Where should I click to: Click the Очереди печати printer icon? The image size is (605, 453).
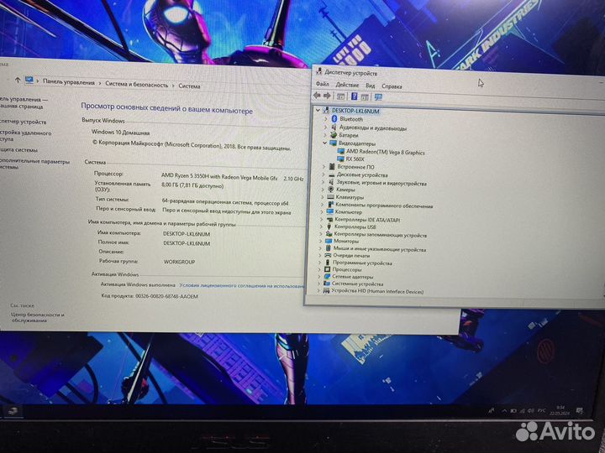(x=328, y=255)
